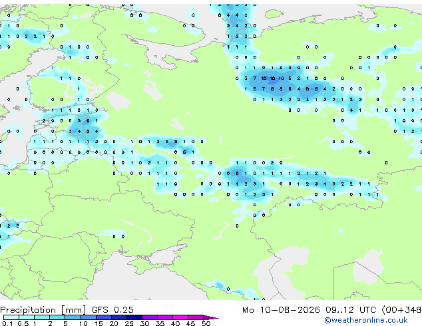Screen dimensions: 422x326
Task: Click the legend scale label '35'
Action: [x=160, y=323]
